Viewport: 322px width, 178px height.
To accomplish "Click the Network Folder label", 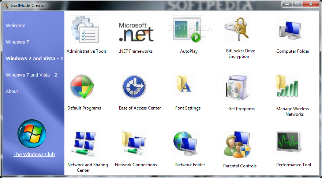I will click(190, 165).
